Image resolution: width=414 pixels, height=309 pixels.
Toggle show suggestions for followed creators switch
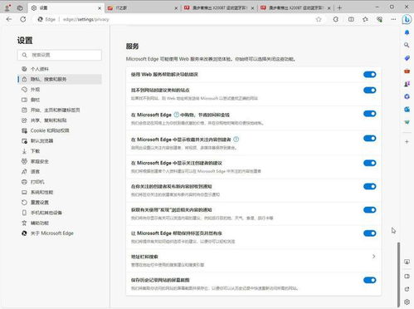coord(370,163)
